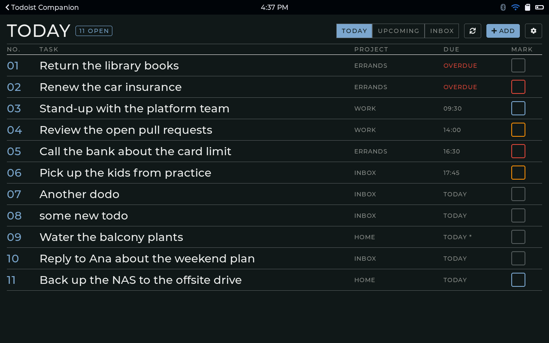Click the time 4:37 PM in status bar

pyautogui.click(x=274, y=7)
